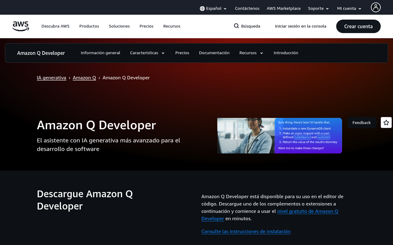Screen dimensions: 393x245
Task: Click the AWS logo
Action: point(20,26)
